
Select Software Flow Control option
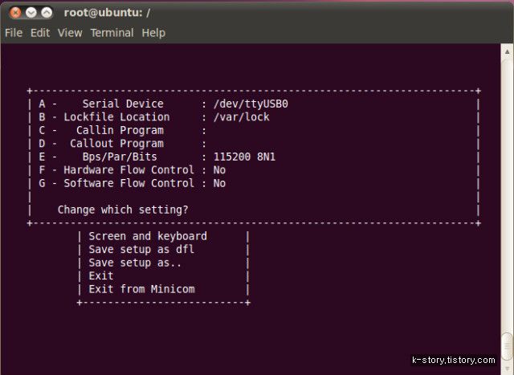point(132,183)
